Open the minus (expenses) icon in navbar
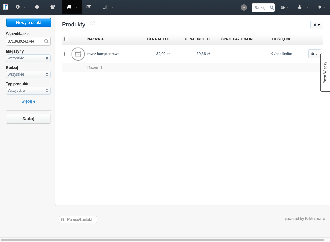The image size is (330, 242). (37, 7)
